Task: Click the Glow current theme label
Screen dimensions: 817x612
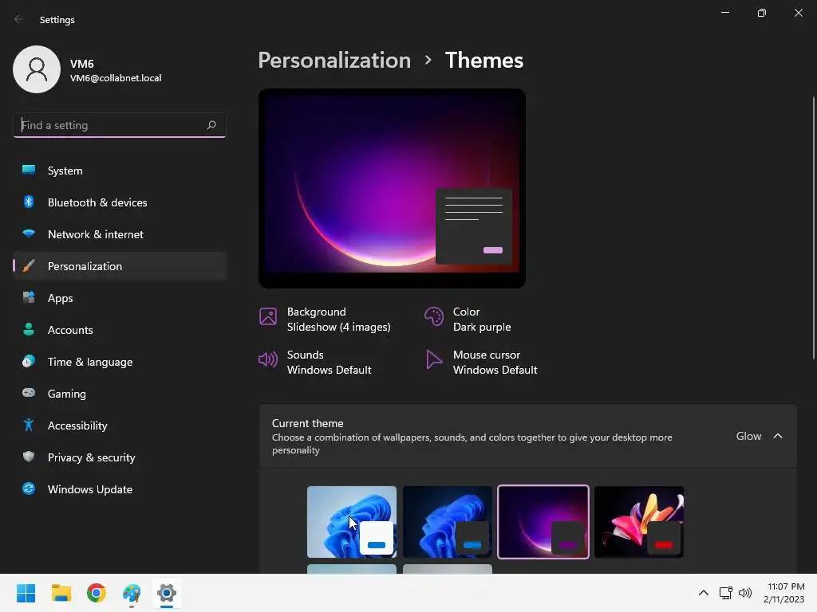Action: pyautogui.click(x=748, y=436)
